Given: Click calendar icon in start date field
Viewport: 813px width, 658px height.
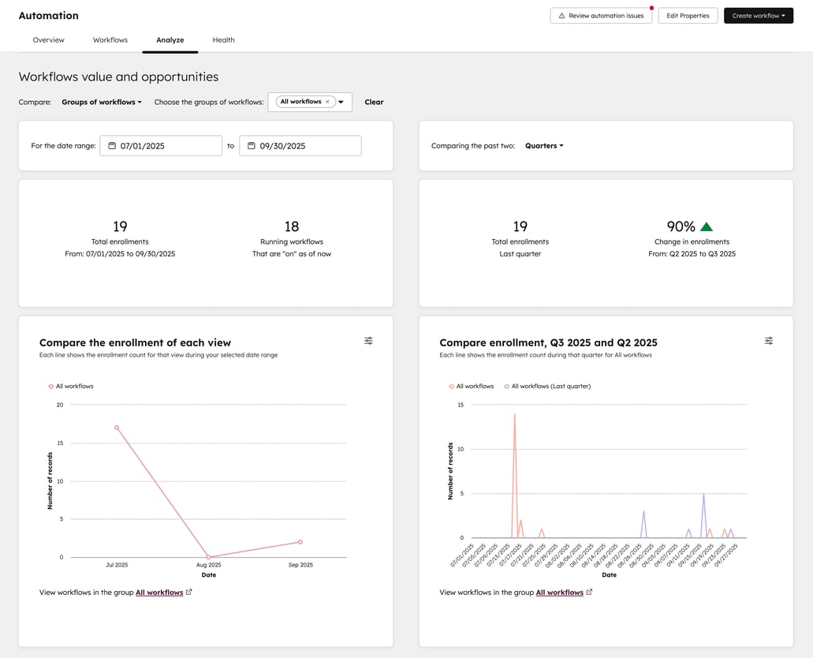Looking at the screenshot, I should 112,146.
